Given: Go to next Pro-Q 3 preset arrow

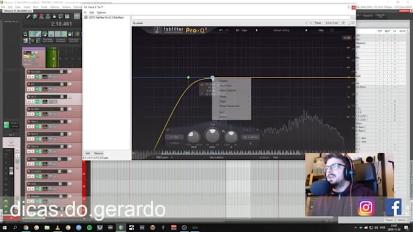Looking at the screenshot, I should coord(306,30).
